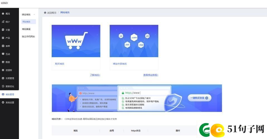Click the http://www warning text in banner
The height and width of the screenshot is (139, 267).
(88, 93)
